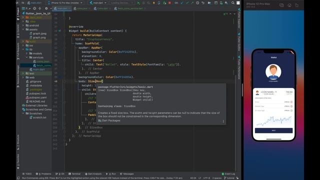Click the locate/scroll-from-source target icon in Project panel

point(34,8)
